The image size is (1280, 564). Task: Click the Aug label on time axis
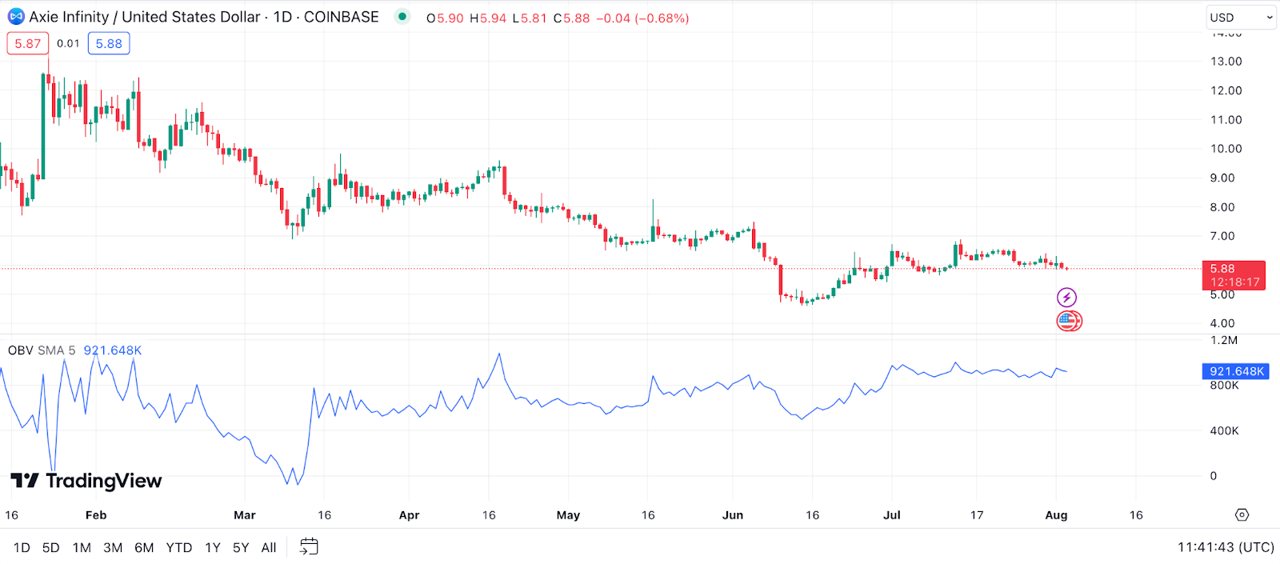tap(1056, 515)
